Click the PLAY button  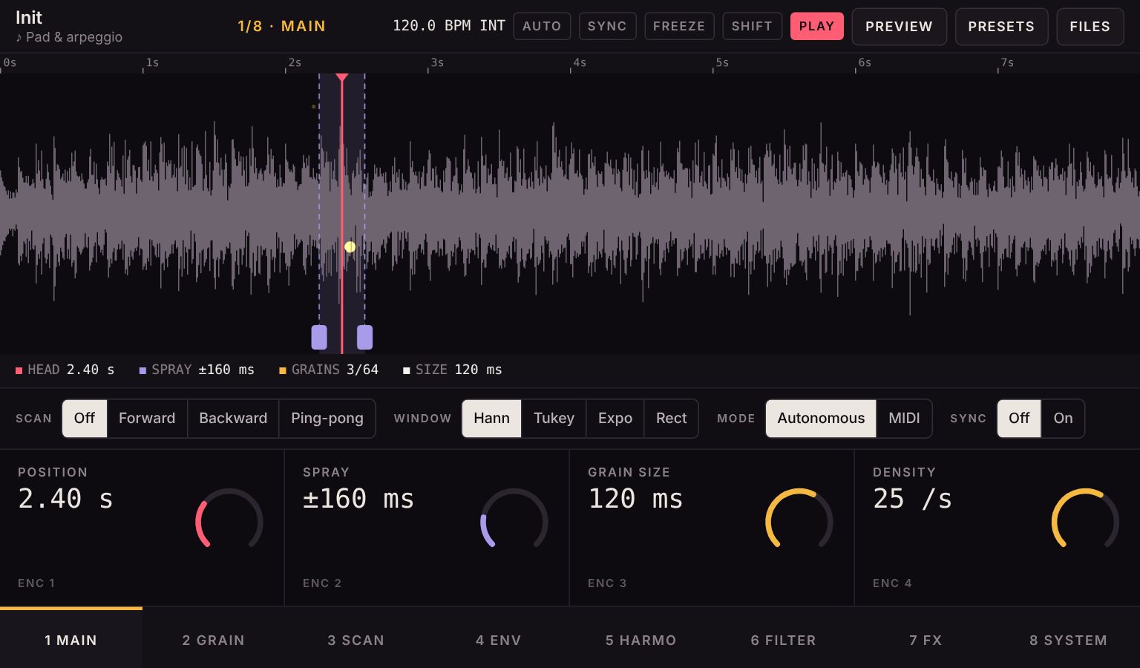point(816,26)
